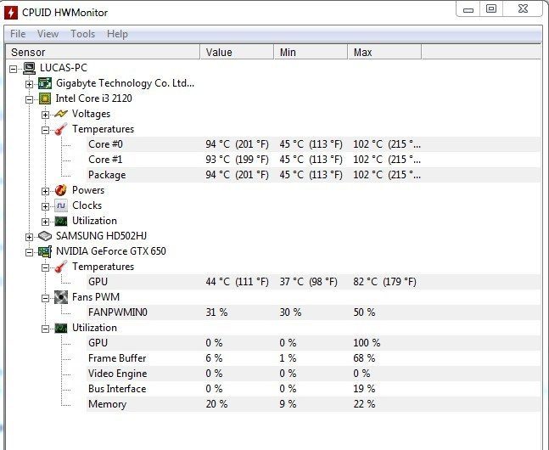Image resolution: width=549 pixels, height=450 pixels.
Task: Open the Tools menu
Action: click(82, 34)
